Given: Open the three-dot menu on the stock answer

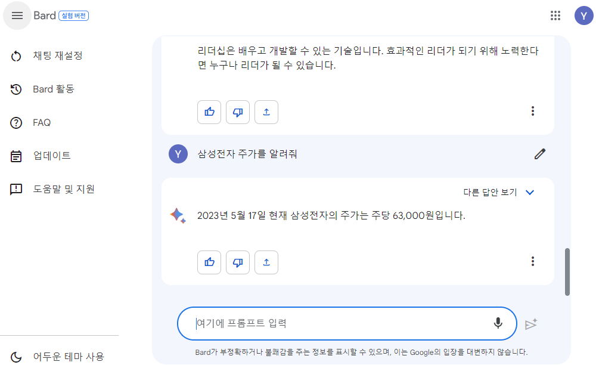Looking at the screenshot, I should [x=532, y=261].
